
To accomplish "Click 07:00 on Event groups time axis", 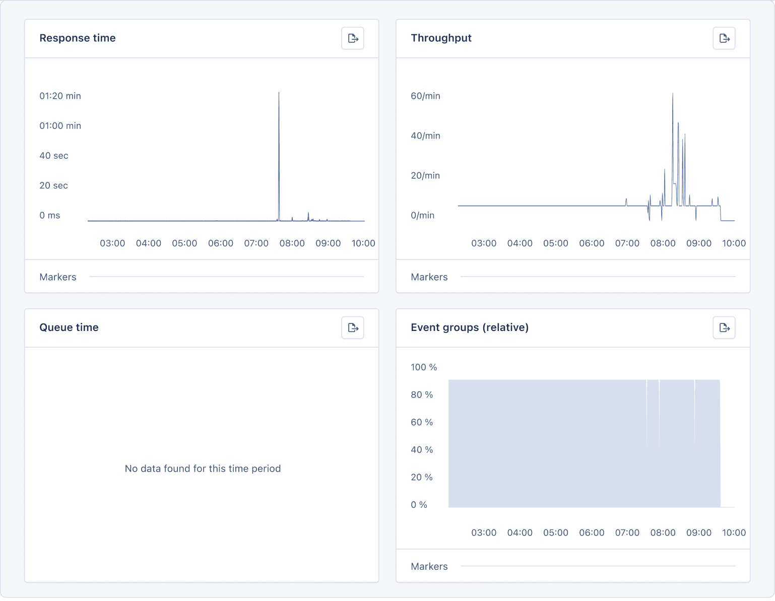I will tap(627, 532).
